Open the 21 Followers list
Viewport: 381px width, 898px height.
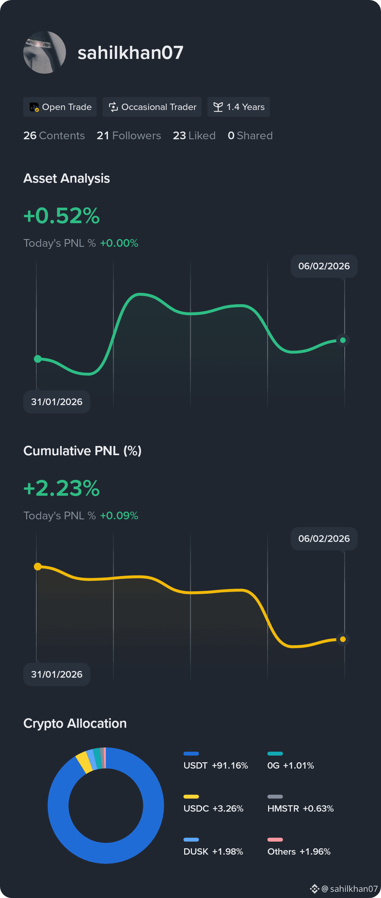(129, 136)
